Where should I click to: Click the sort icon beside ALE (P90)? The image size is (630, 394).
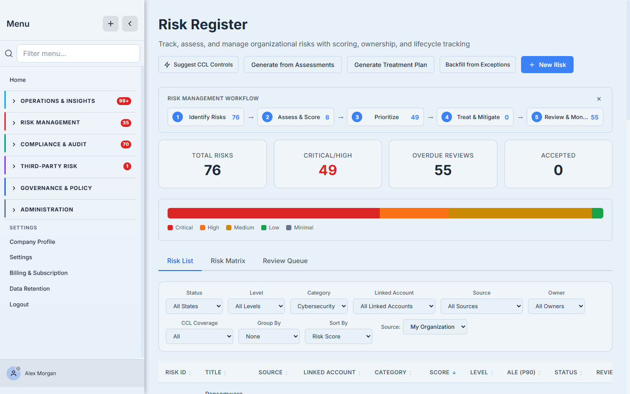(539, 373)
